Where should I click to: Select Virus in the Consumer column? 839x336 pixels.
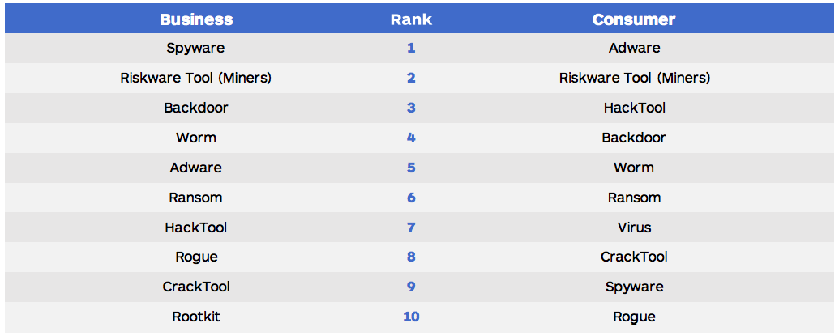634,228
